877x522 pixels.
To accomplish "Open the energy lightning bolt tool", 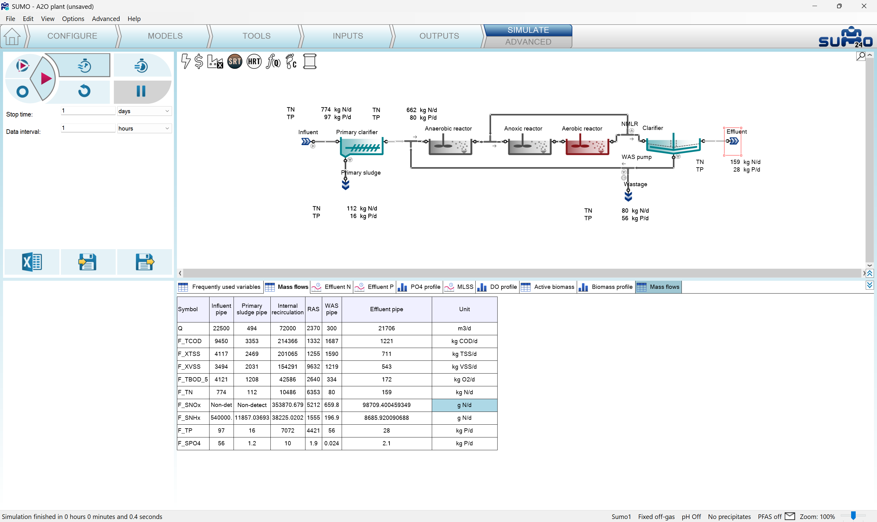I will (x=185, y=61).
